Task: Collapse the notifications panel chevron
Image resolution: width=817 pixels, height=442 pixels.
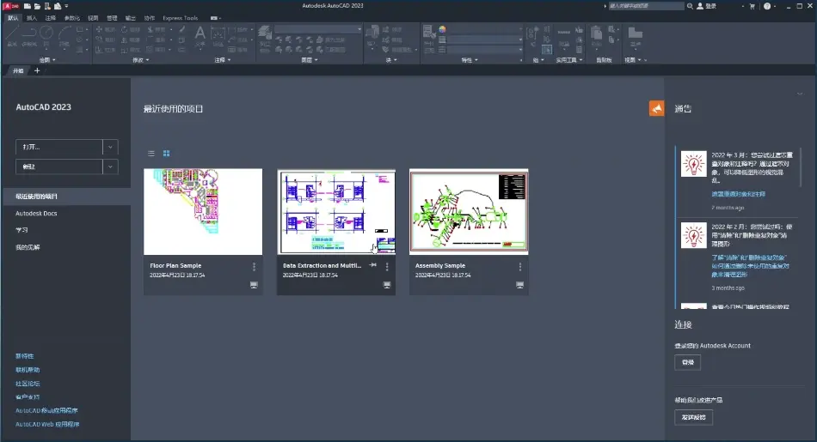Action: point(800,94)
